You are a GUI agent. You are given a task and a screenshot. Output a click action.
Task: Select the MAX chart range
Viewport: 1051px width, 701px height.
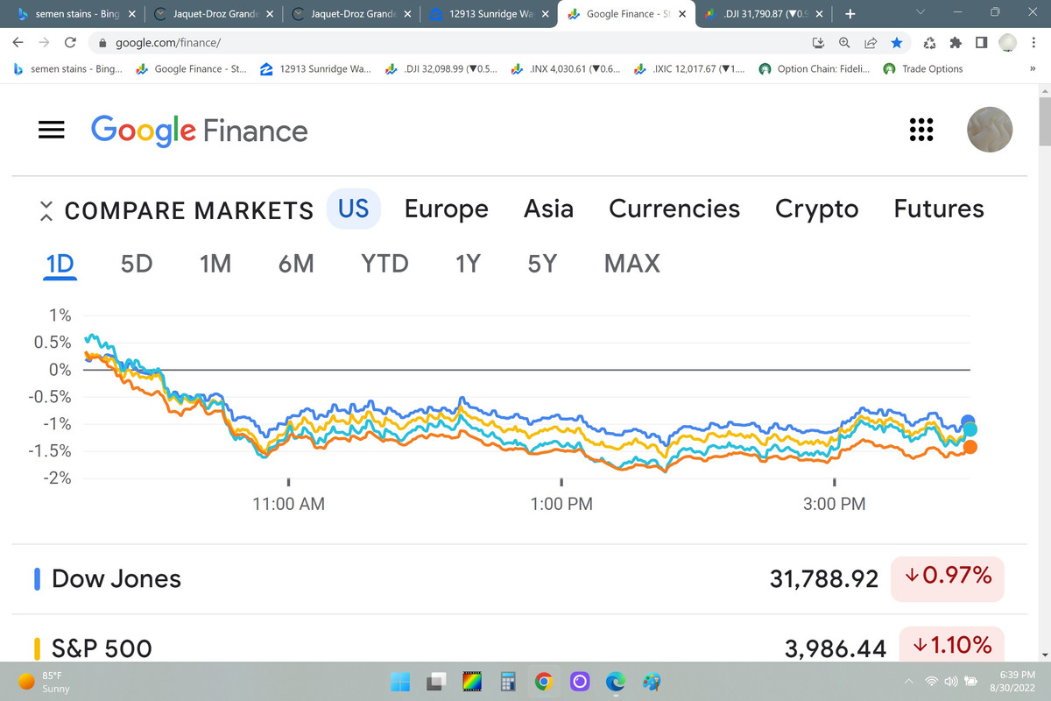tap(632, 263)
